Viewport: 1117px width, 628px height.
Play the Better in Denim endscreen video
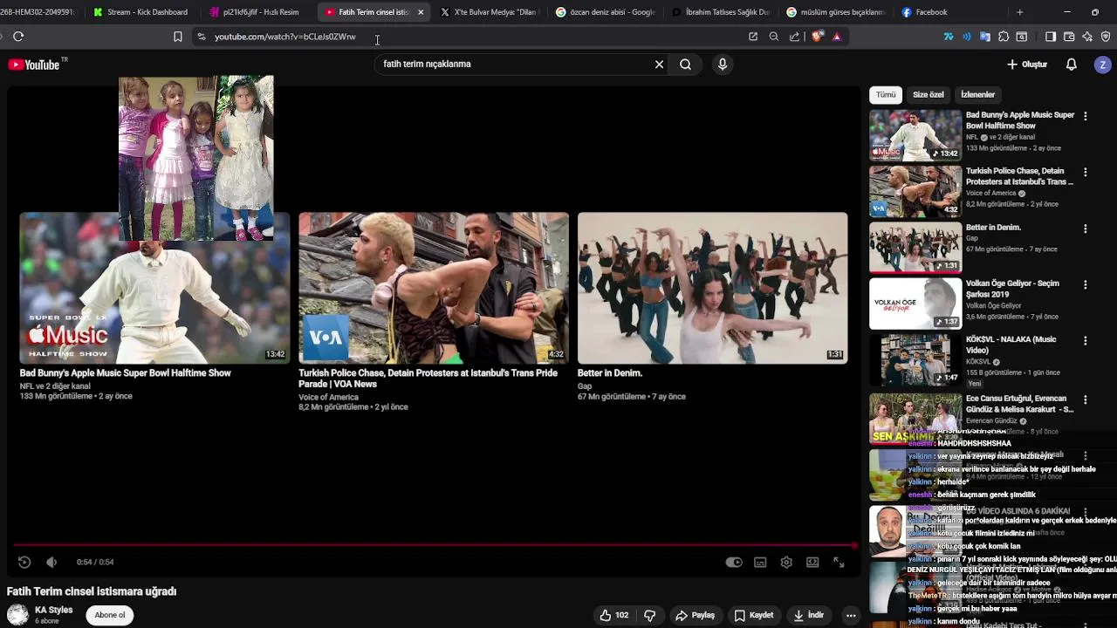point(712,288)
